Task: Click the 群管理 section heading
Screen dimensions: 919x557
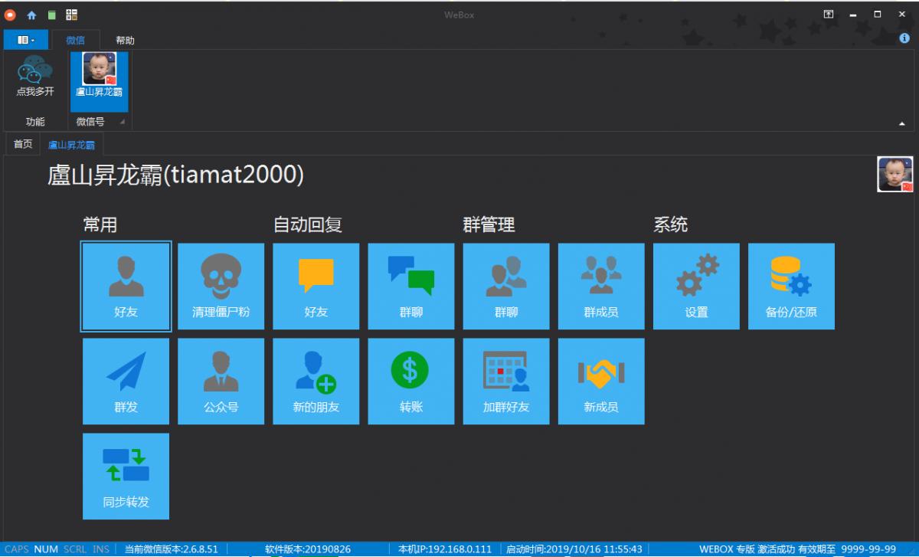Action: point(489,224)
